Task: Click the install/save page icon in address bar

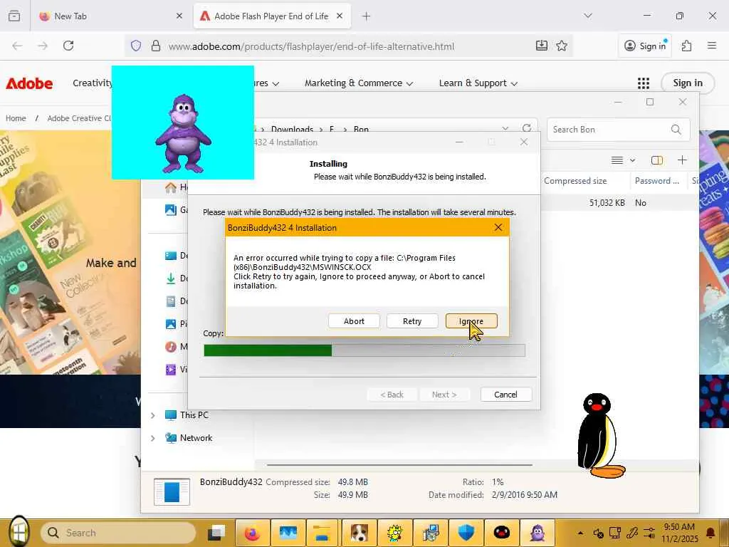Action: click(x=542, y=46)
